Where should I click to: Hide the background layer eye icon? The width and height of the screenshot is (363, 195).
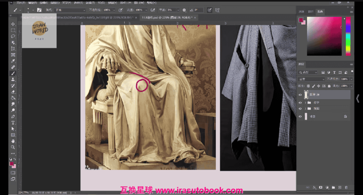300,117
